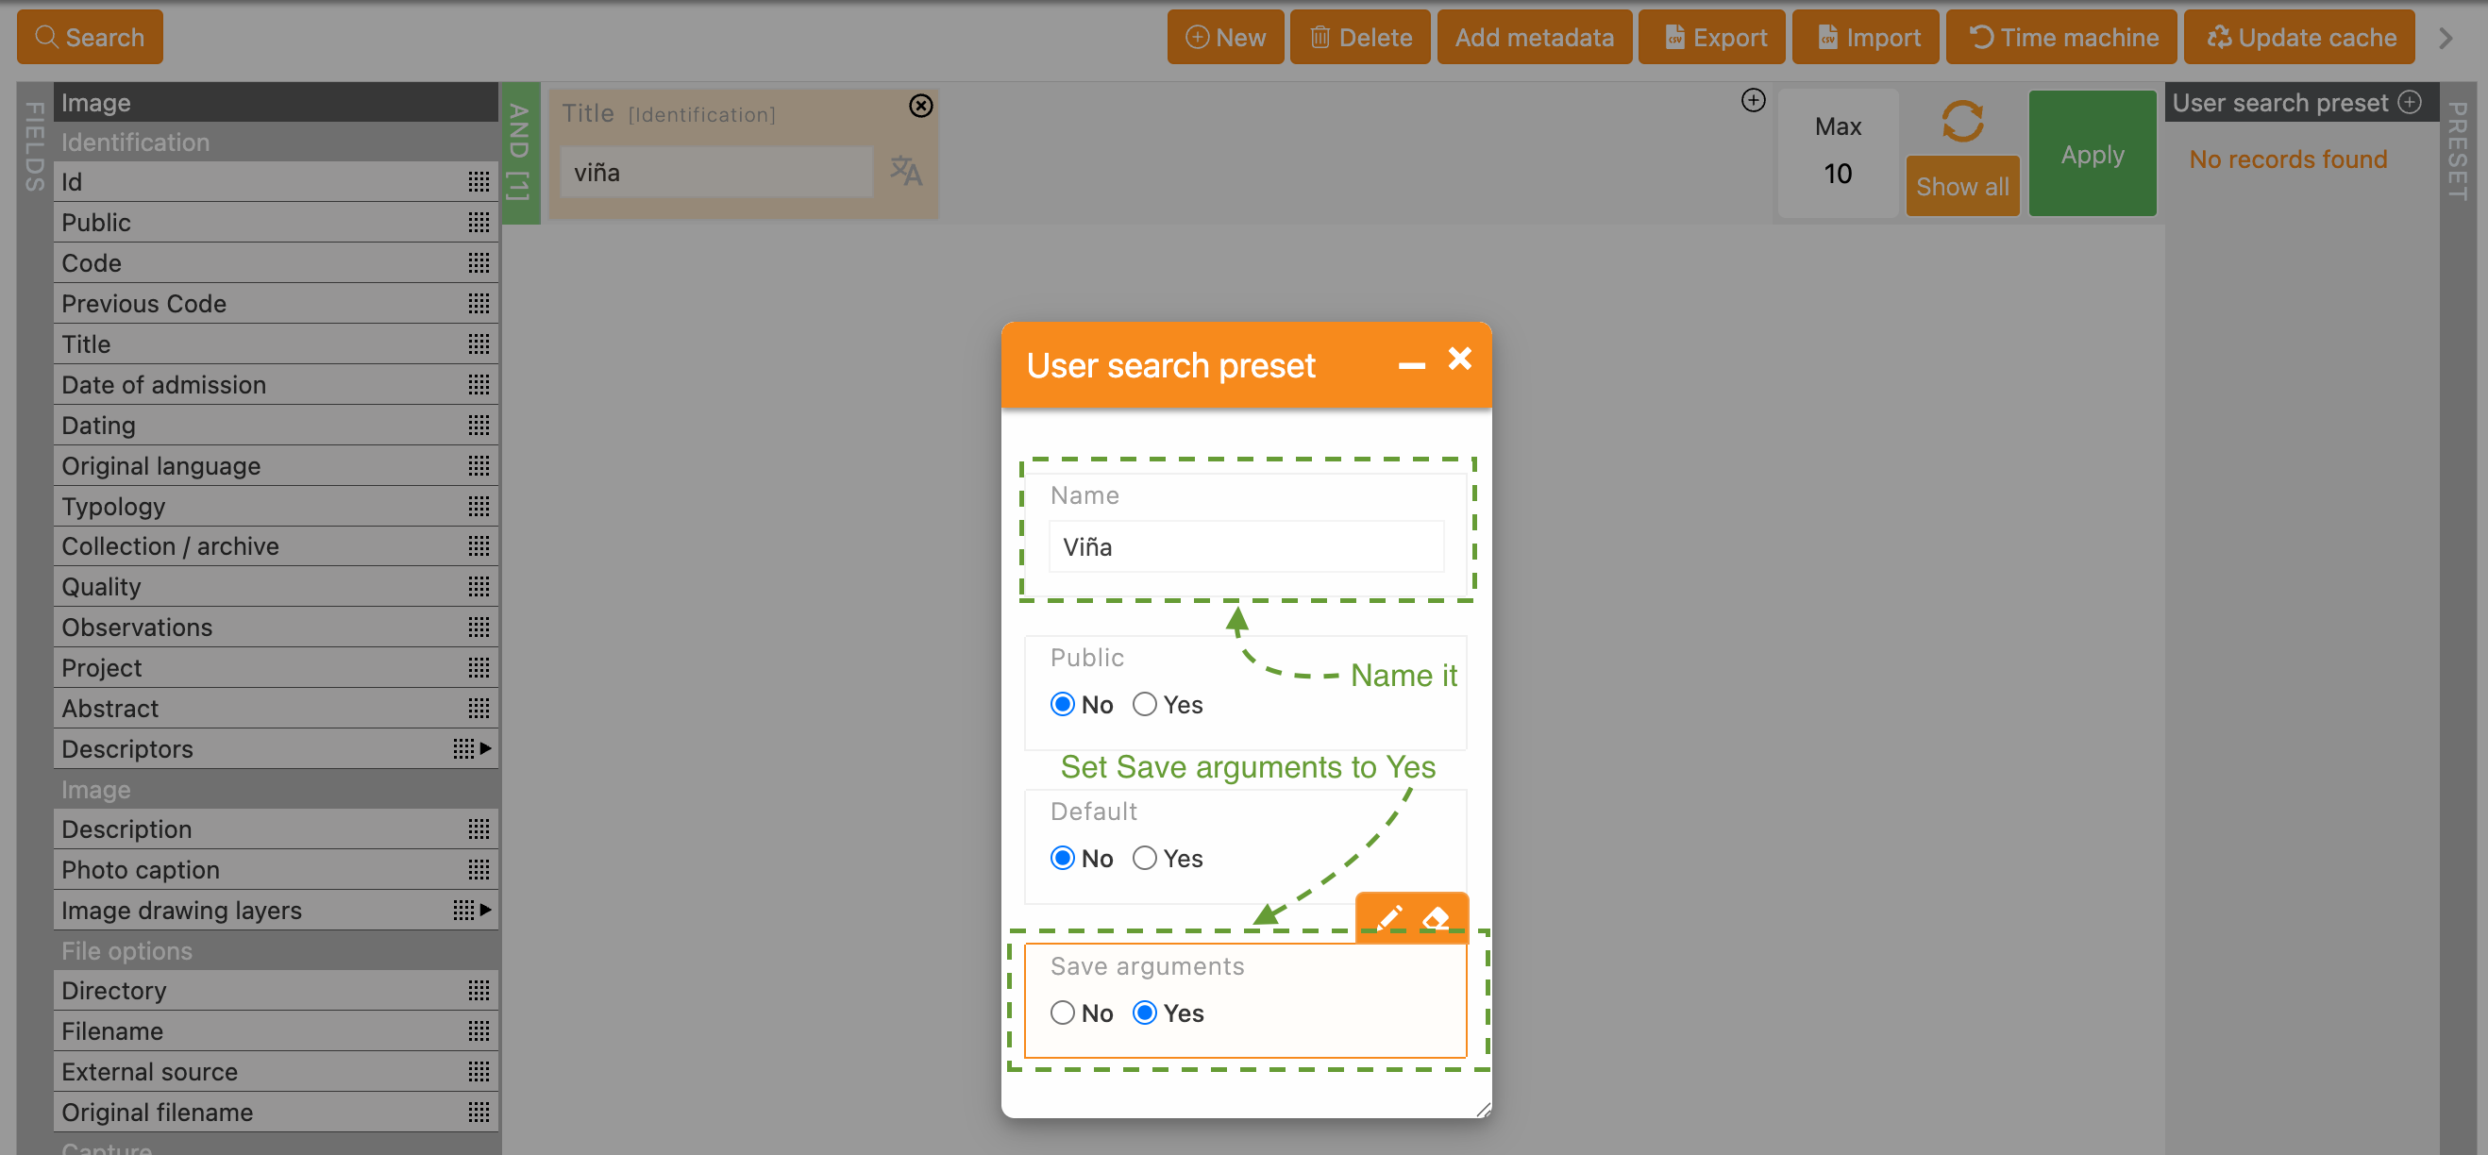Click the grid icon for Typology
This screenshot has height=1155, width=2488.
click(x=479, y=506)
